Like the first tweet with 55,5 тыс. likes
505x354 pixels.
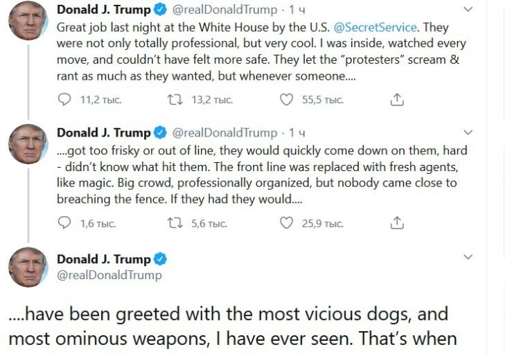pyautogui.click(x=286, y=100)
